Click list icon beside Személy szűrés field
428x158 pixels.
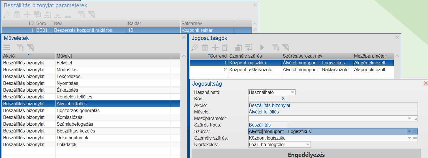(415, 138)
